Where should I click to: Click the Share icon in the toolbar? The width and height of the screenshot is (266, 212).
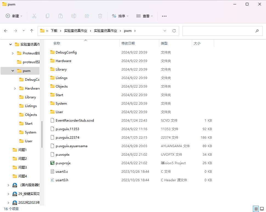[87, 16]
